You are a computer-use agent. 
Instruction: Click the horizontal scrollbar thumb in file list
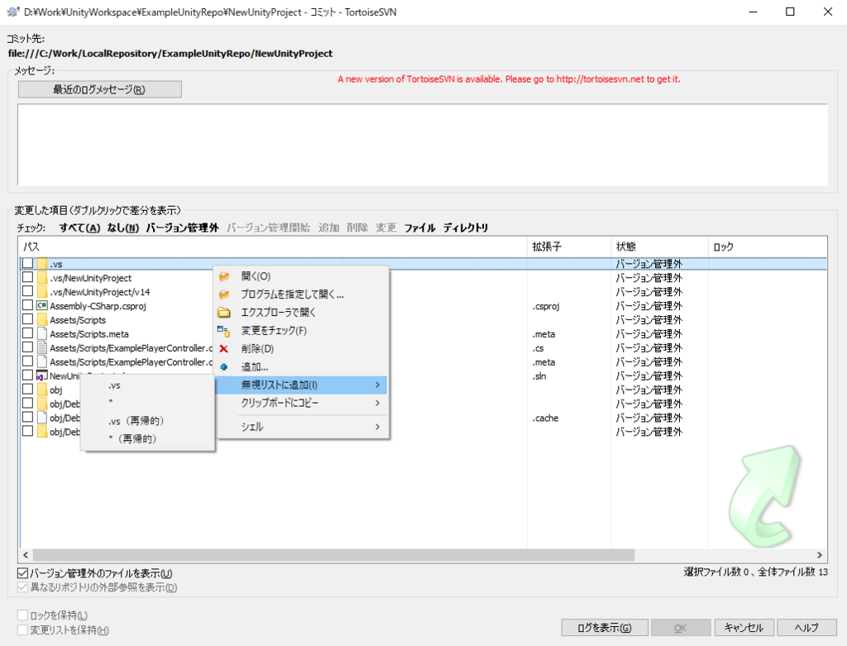pyautogui.click(x=333, y=555)
